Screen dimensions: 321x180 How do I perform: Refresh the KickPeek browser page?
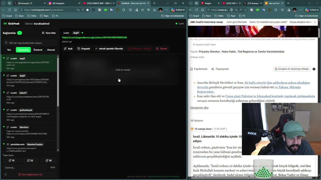coord(9,10)
